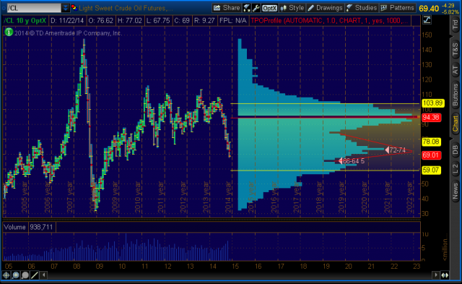Click the flask quick-study icon
The height and width of the screenshot is (284, 462).
pos(247,8)
